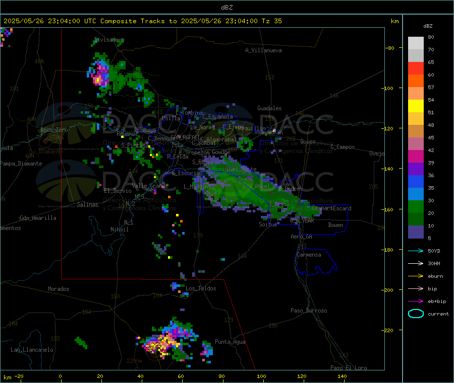
Task: Click the 'El_Desvio' map label
Action: click(x=118, y=191)
